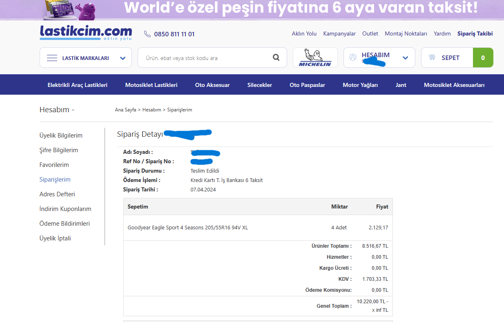The width and height of the screenshot is (504, 322).
Task: Go to Ana Sayfa breadcrumb
Action: point(125,110)
